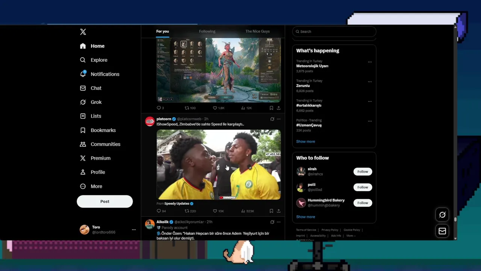The image size is (481, 271).
Task: Show more Who to follow suggestions
Action: coord(306,217)
